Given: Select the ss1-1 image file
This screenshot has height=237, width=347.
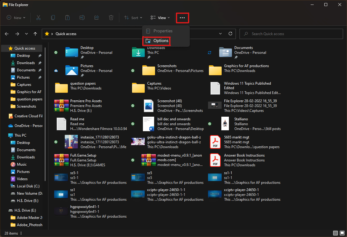Looking at the screenshot, I should coord(244,178).
